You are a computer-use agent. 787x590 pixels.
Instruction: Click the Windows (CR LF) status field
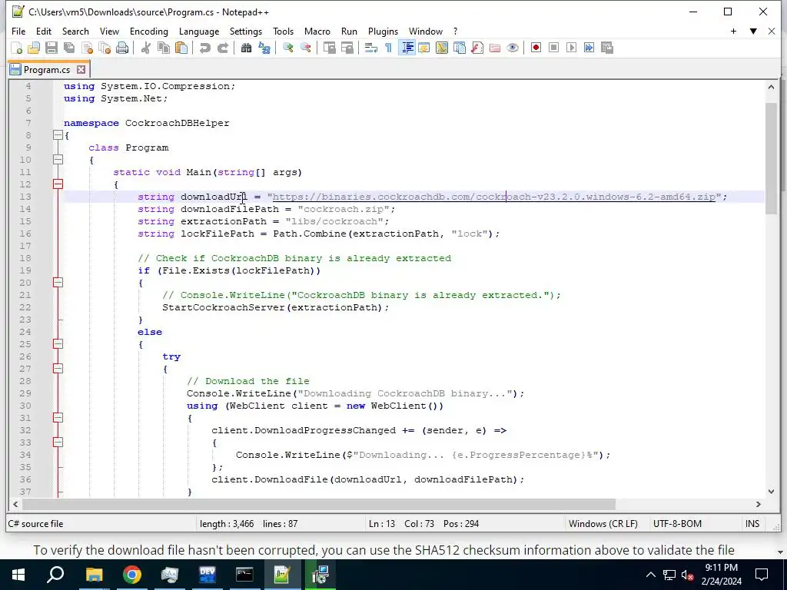(x=603, y=524)
